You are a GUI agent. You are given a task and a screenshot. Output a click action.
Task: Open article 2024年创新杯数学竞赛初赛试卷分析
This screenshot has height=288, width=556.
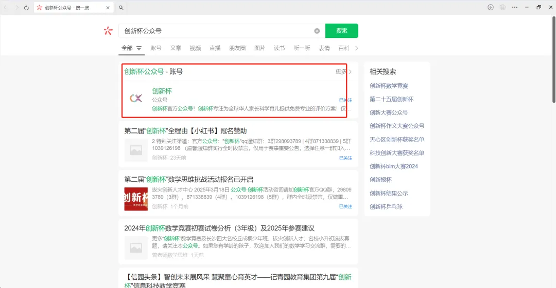tap(219, 228)
